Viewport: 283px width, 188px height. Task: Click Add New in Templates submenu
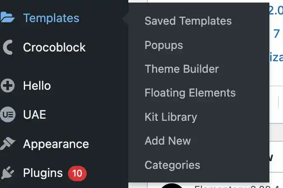tap(168, 141)
